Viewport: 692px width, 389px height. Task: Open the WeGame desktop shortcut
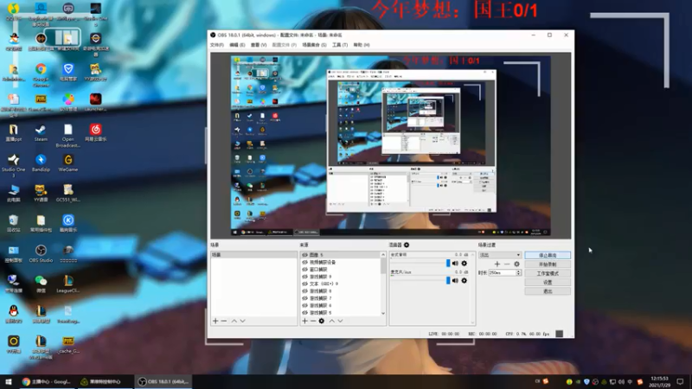tap(68, 163)
